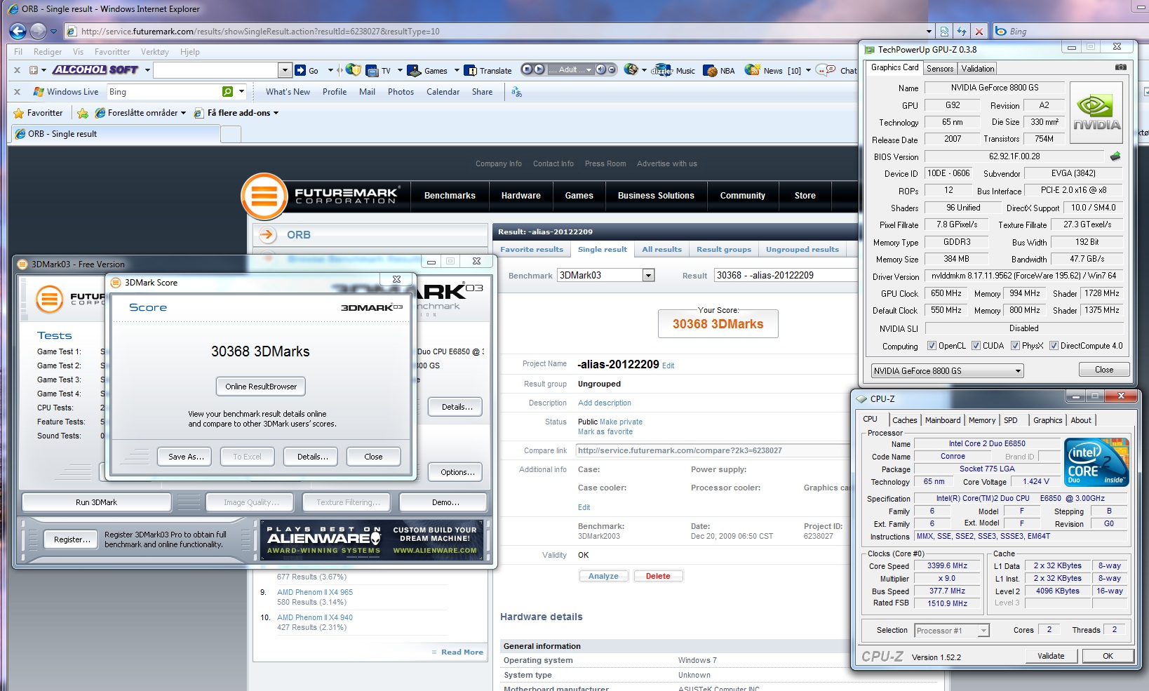Switch to the Validation tab in GPU-Z
Image resolution: width=1149 pixels, height=691 pixels.
pyautogui.click(x=977, y=69)
